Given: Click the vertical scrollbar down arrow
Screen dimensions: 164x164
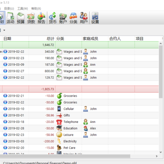Looking at the screenshot, I should pyautogui.click(x=161, y=152).
